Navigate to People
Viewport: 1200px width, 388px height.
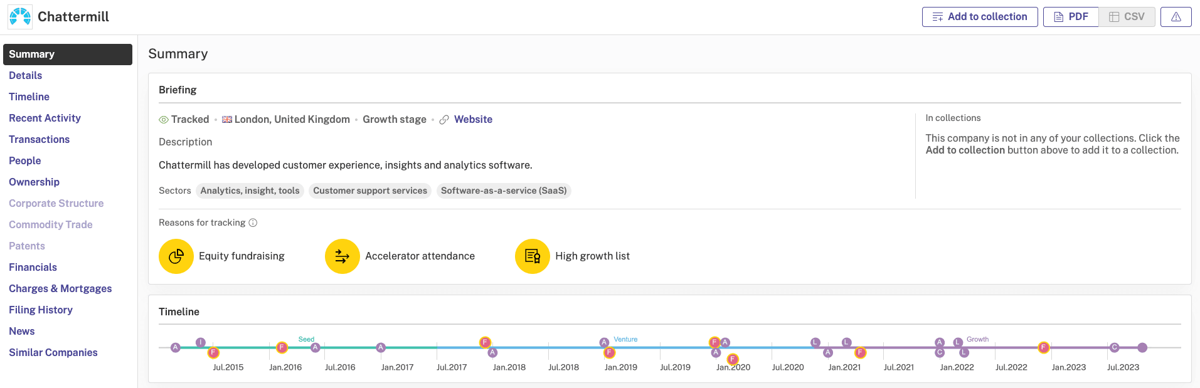[24, 161]
